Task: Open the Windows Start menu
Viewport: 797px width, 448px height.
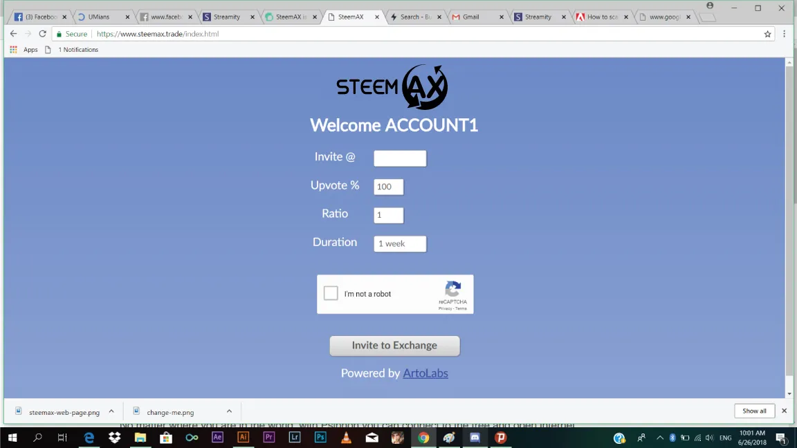Action: (12, 438)
